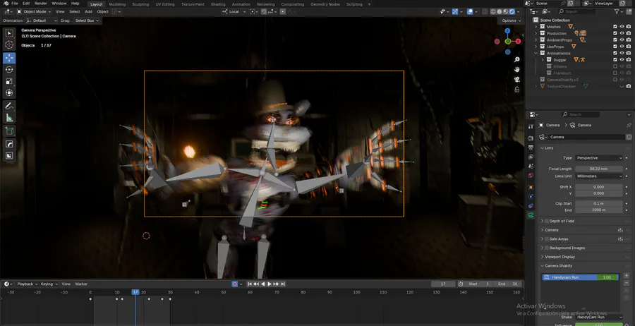Add a shake with the plus button
This screenshot has width=635, height=326.
[x=627, y=276]
